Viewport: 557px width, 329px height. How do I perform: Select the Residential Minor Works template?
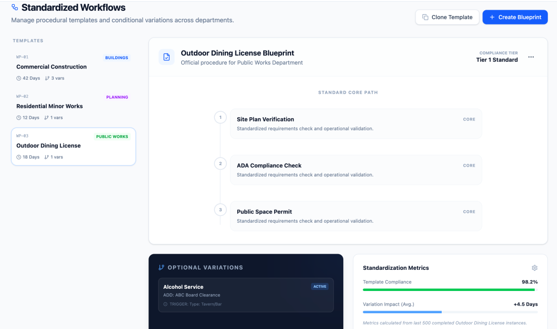[x=73, y=107]
